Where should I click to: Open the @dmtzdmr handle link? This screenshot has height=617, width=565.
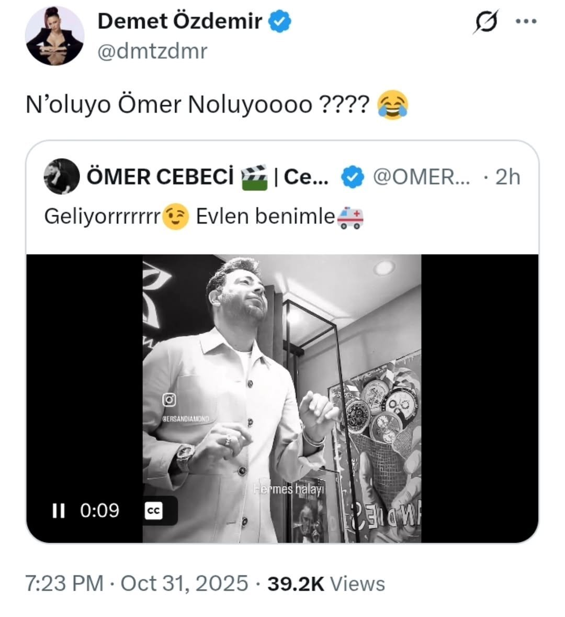pos(152,51)
